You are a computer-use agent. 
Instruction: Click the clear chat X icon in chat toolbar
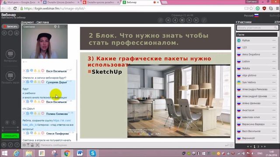click(37, 145)
